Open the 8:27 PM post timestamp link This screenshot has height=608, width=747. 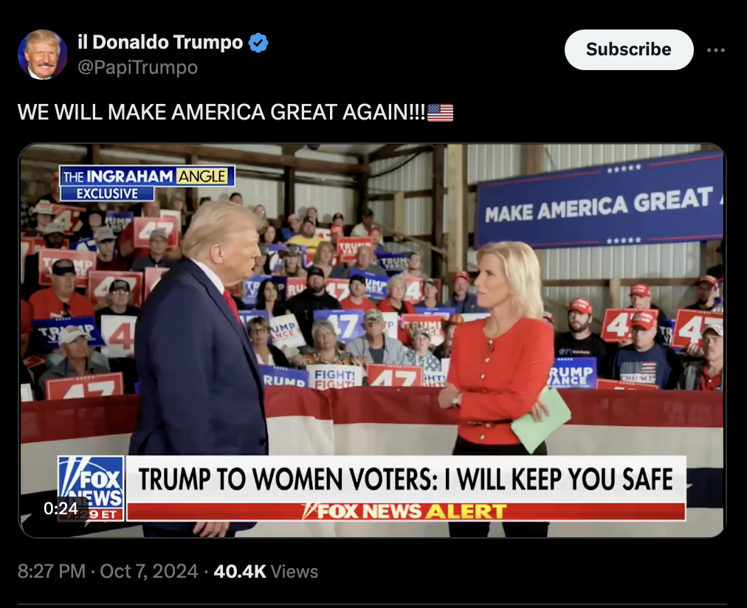tap(52, 571)
